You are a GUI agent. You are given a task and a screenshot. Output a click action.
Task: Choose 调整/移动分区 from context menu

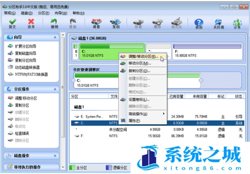point(143,57)
